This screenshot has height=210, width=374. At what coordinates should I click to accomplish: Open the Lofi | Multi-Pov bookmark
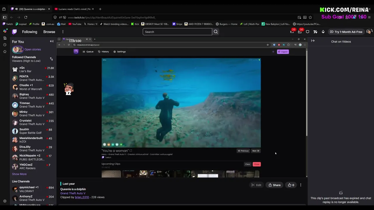pos(250,24)
